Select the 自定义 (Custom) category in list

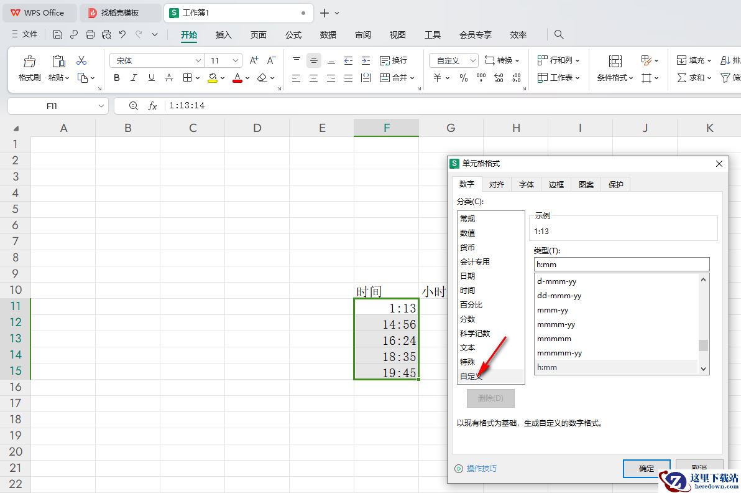pos(491,377)
